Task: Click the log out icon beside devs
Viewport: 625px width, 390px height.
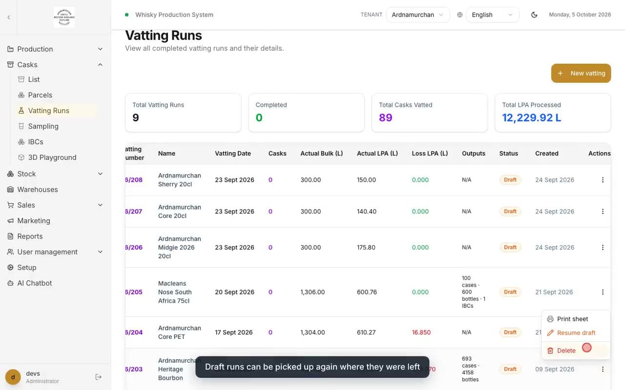Action: pyautogui.click(x=98, y=377)
